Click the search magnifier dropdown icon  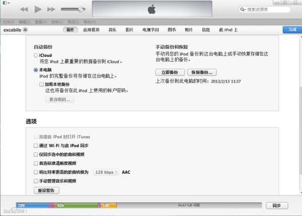pos(243,10)
